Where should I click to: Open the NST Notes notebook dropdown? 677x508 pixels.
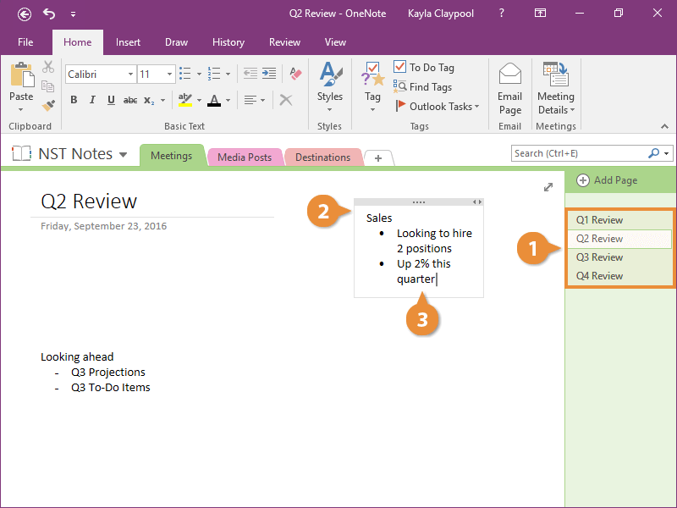pos(124,153)
